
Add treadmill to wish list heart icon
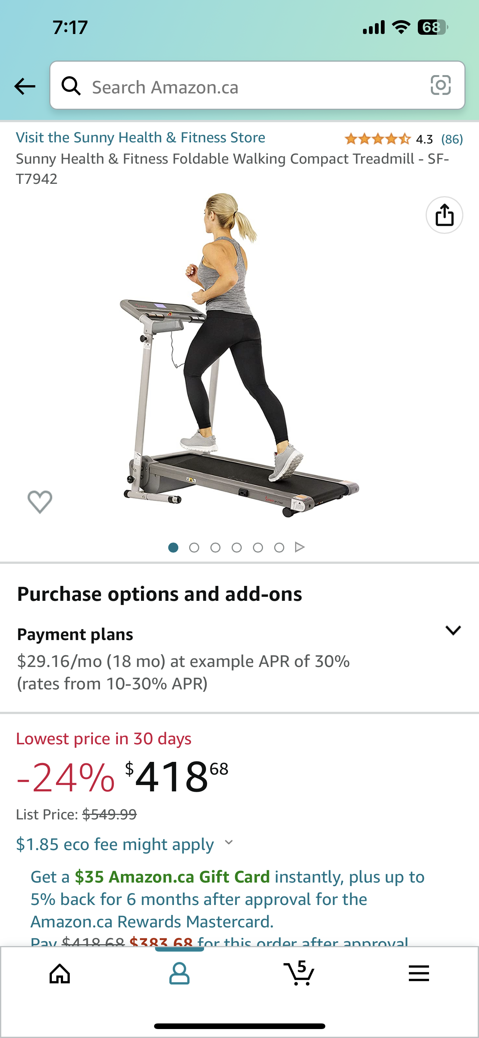pyautogui.click(x=40, y=502)
